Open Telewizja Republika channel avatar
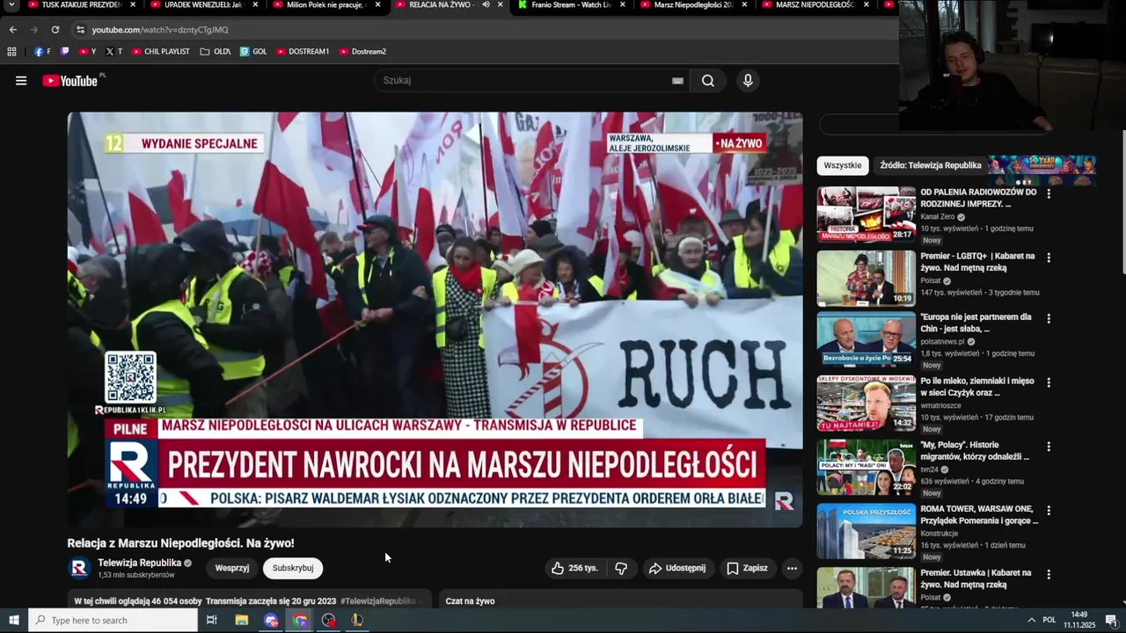Viewport: 1126px width, 633px height. click(79, 568)
